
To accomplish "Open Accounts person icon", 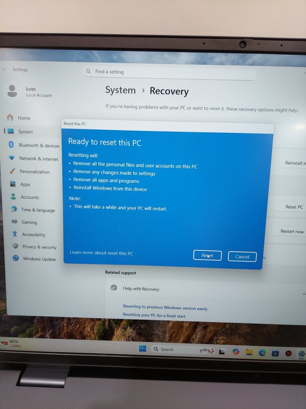I will click(14, 197).
